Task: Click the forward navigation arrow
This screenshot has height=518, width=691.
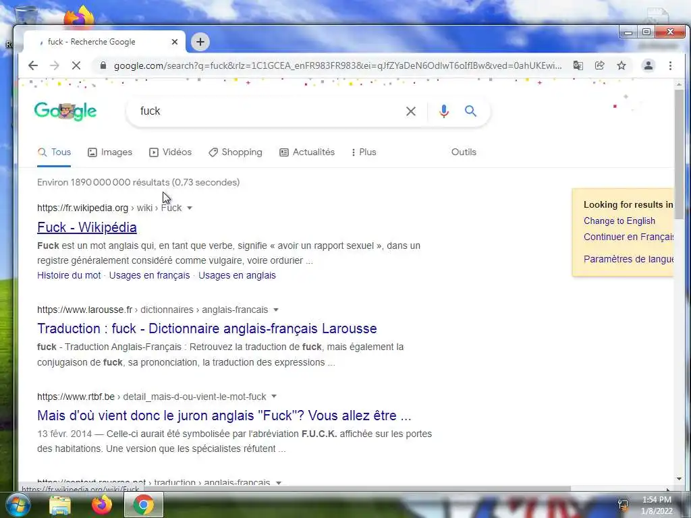Action: pyautogui.click(x=54, y=65)
